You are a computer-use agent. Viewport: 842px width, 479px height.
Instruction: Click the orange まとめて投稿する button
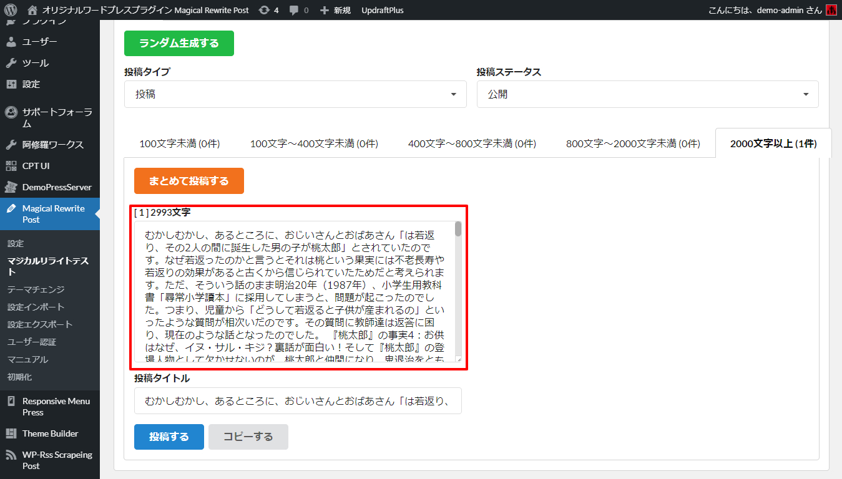188,181
